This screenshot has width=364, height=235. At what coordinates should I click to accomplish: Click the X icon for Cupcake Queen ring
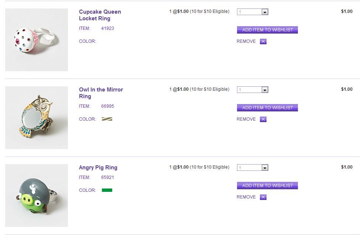(x=263, y=41)
